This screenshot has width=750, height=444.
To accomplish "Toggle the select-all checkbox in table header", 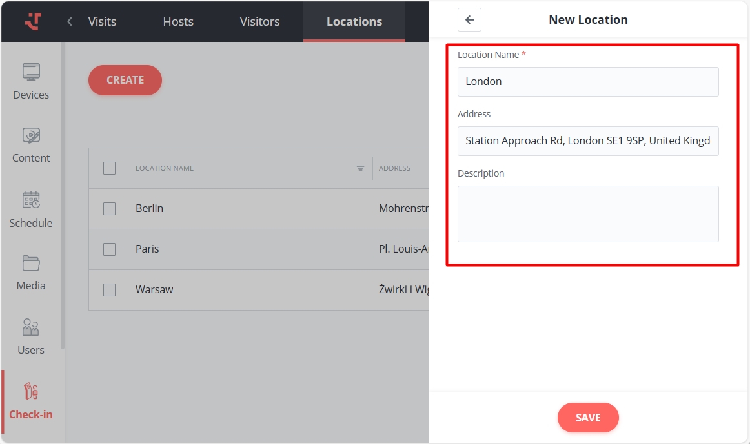I will click(x=110, y=168).
